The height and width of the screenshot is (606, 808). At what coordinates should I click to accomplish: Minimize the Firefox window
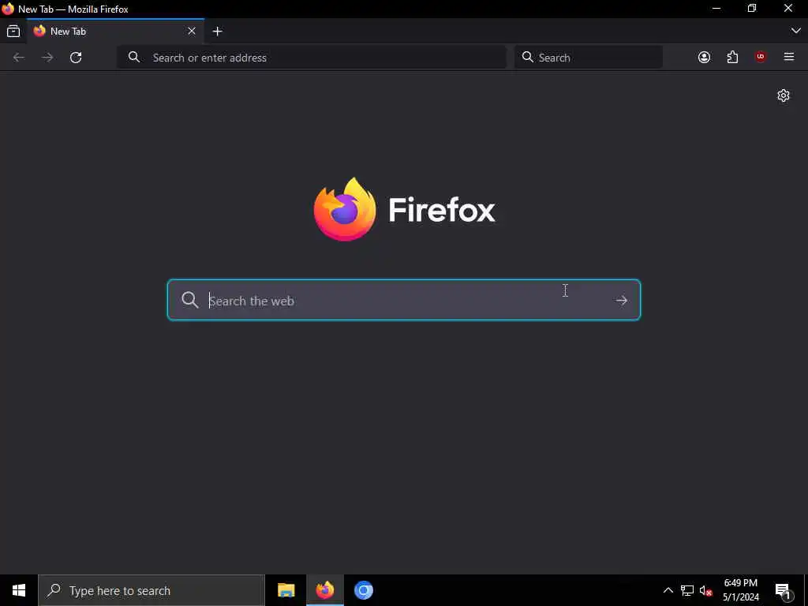pyautogui.click(x=716, y=8)
